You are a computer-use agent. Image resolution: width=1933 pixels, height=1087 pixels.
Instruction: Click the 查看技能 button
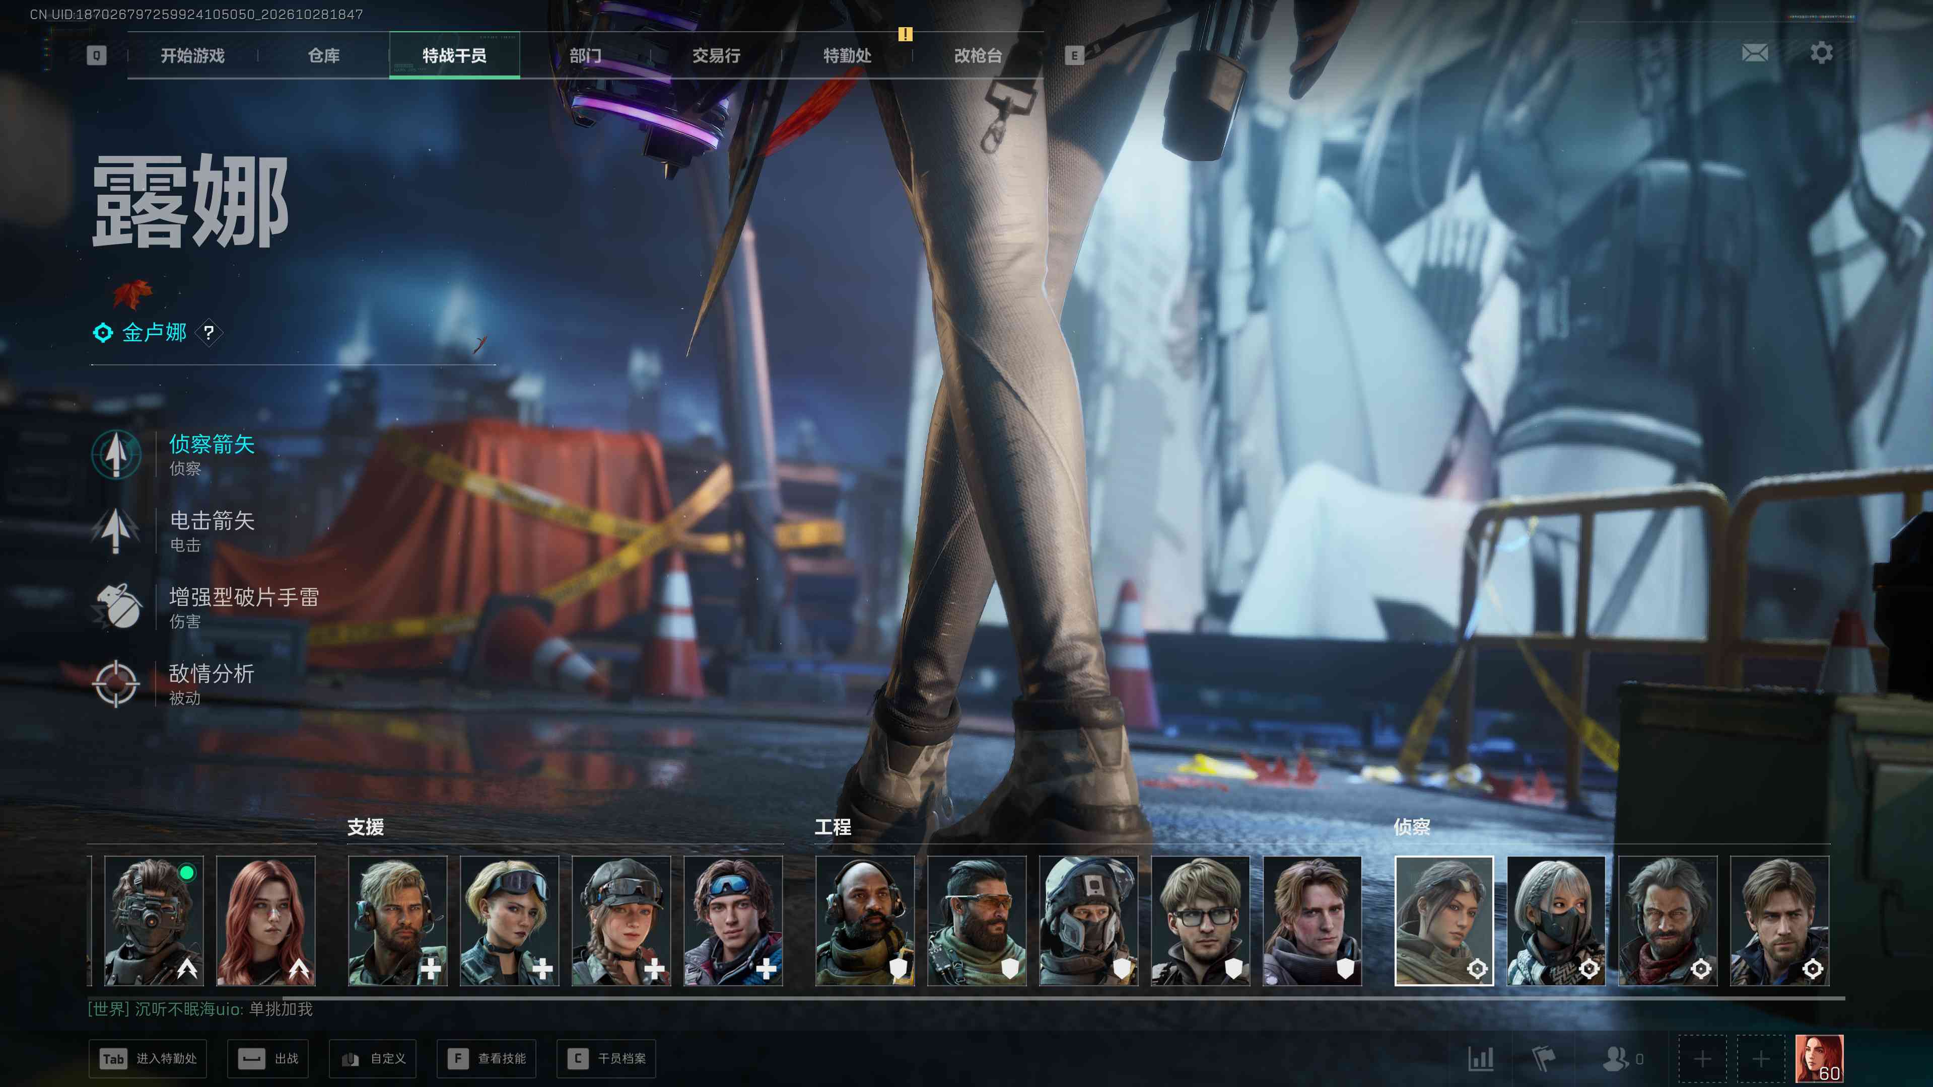[x=486, y=1058]
